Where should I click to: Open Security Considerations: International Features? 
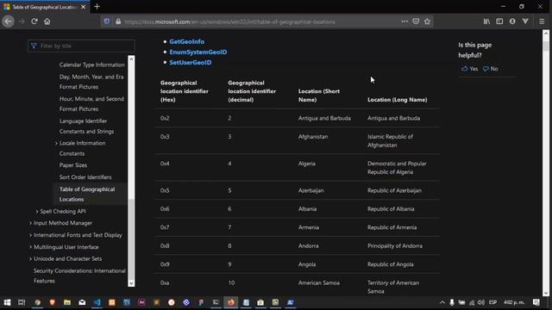[79, 276]
